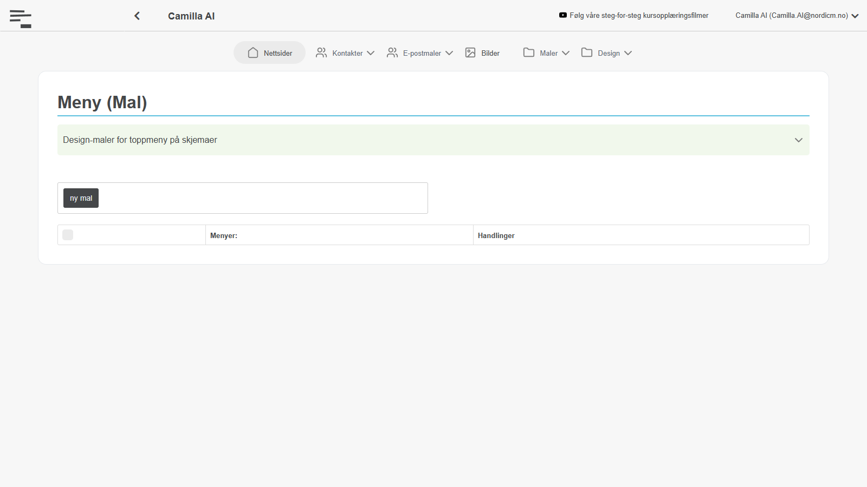The image size is (867, 487).
Task: Open the Bilder menu item
Action: (x=482, y=52)
